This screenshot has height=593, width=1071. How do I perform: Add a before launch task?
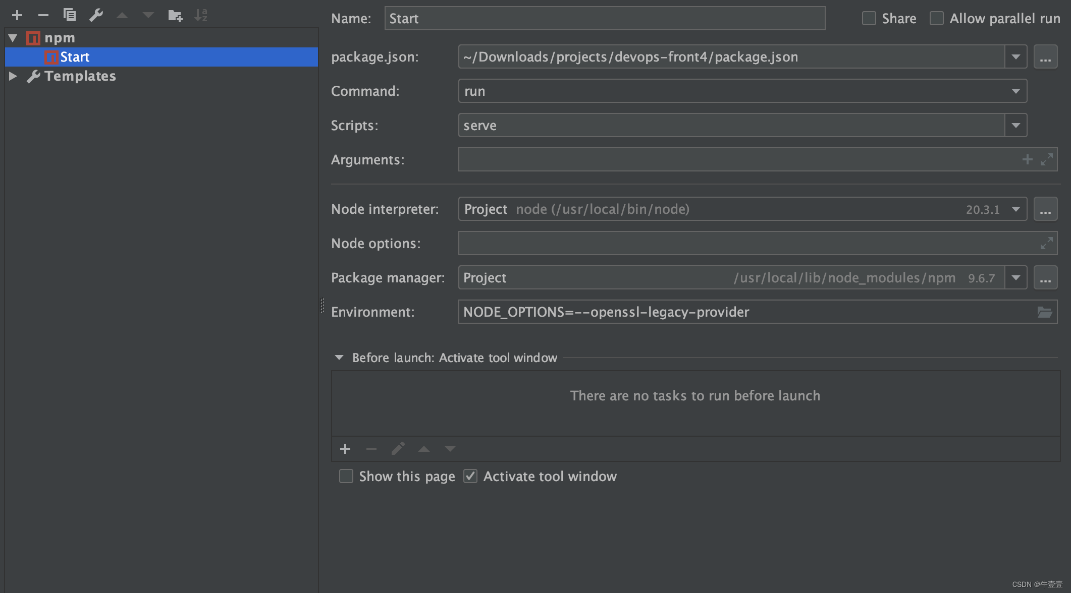click(x=345, y=449)
